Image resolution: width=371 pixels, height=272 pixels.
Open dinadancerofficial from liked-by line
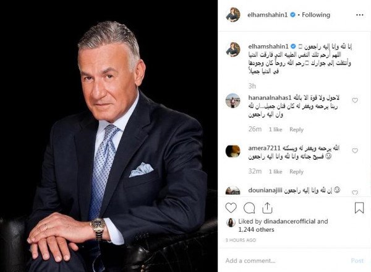pyautogui.click(x=289, y=221)
